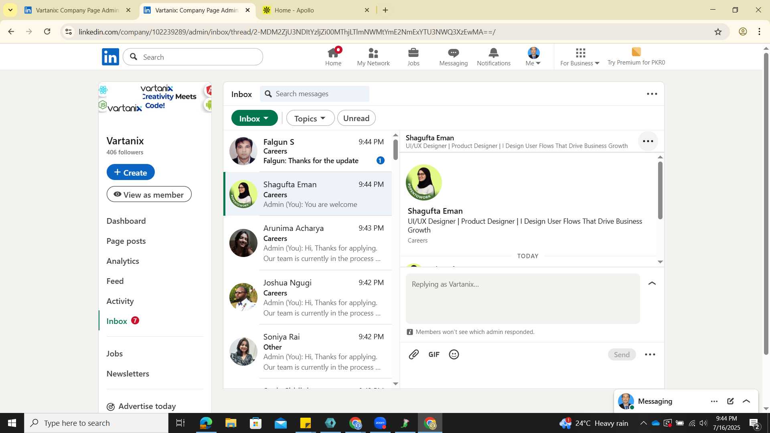Click the attach file paperclip icon
The width and height of the screenshot is (770, 433).
point(414,354)
